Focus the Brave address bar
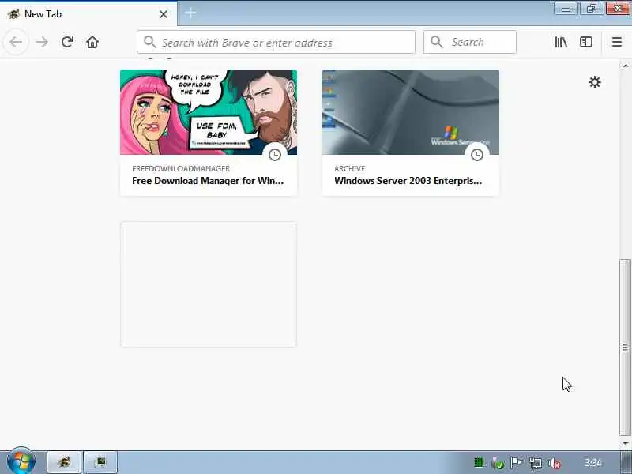 point(276,42)
